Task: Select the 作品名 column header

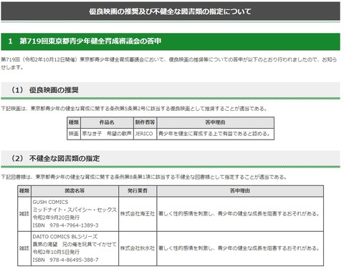Action: click(107, 122)
